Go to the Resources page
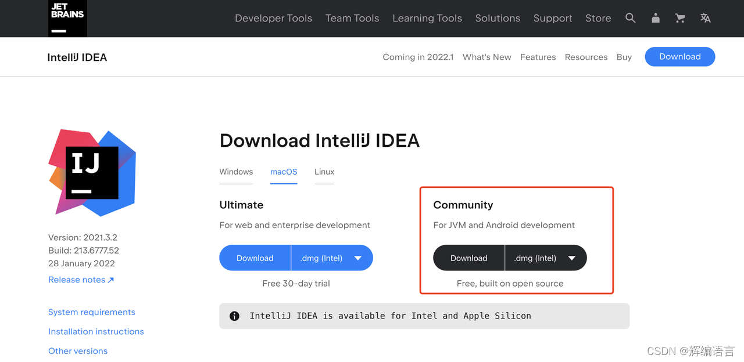 coord(586,57)
